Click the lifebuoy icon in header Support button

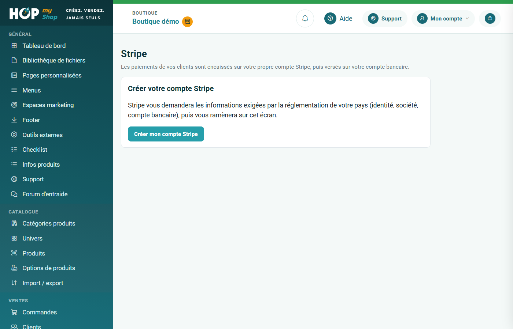[373, 18]
